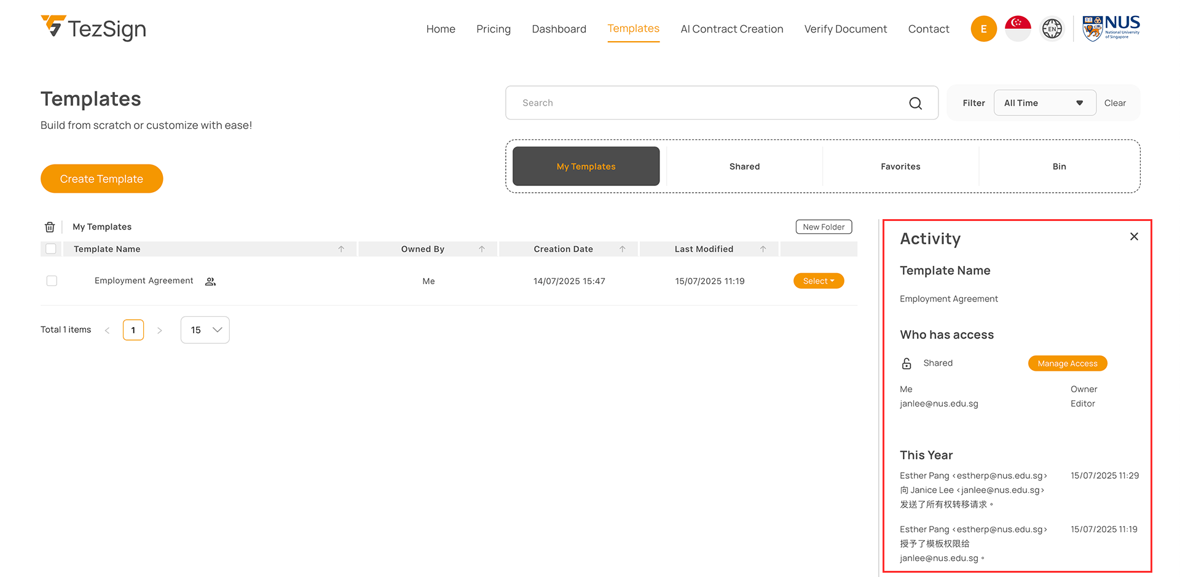Click the Create Template button
Image resolution: width=1180 pixels, height=577 pixels.
click(x=101, y=179)
